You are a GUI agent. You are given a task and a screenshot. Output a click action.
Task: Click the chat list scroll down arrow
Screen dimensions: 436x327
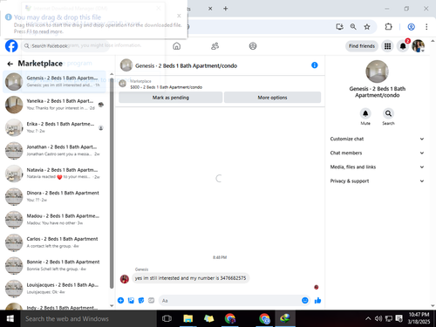[112, 305]
